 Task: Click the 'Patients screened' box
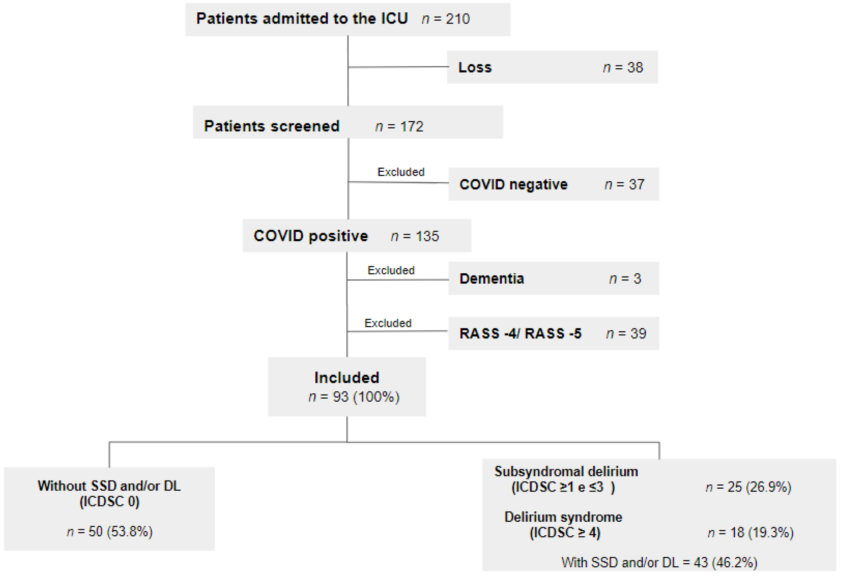tap(272, 126)
